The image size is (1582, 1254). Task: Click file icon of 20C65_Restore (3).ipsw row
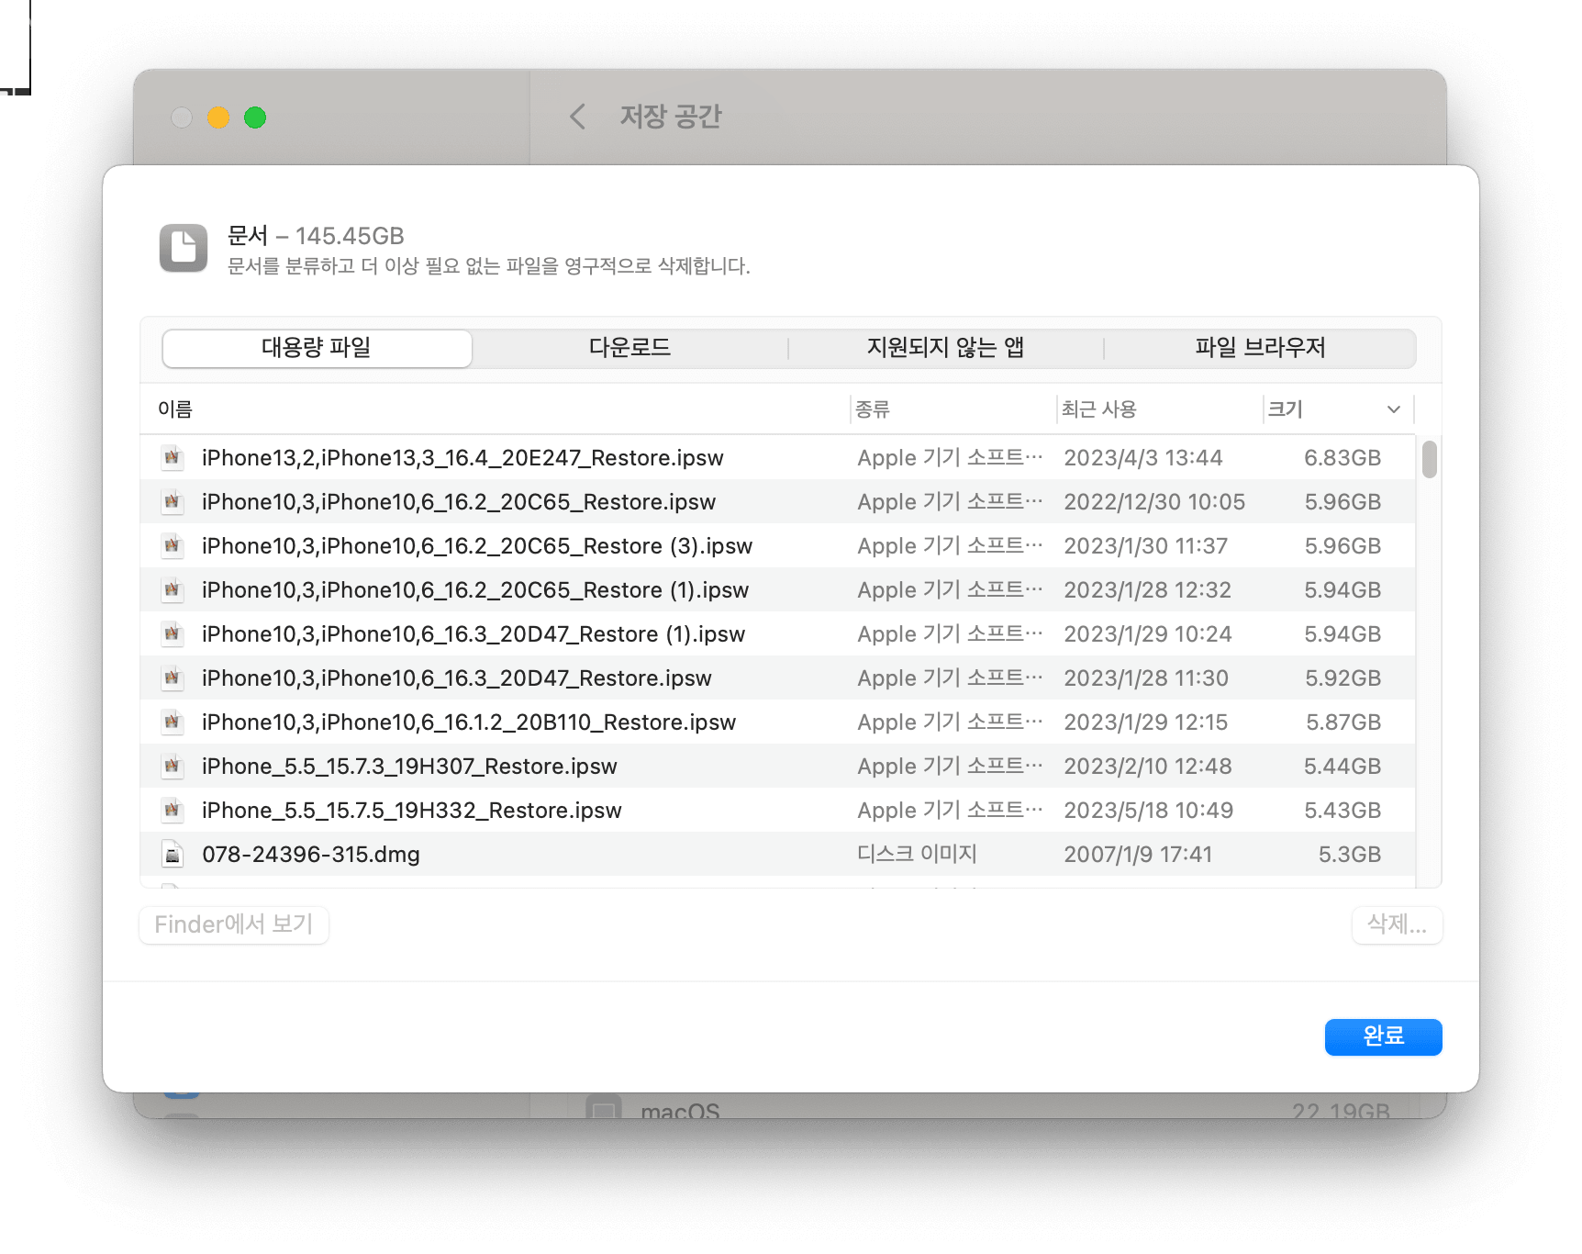point(172,545)
